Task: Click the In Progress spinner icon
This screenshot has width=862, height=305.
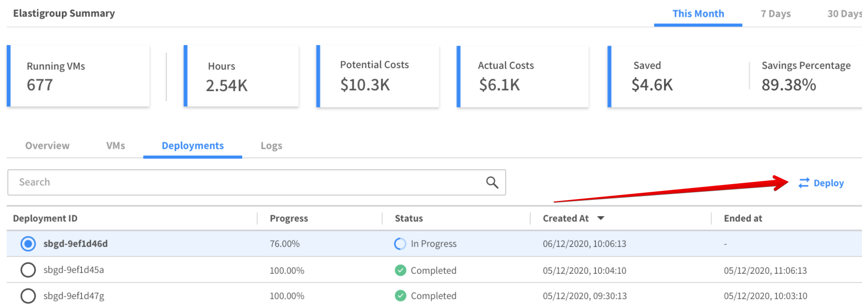Action: [400, 244]
